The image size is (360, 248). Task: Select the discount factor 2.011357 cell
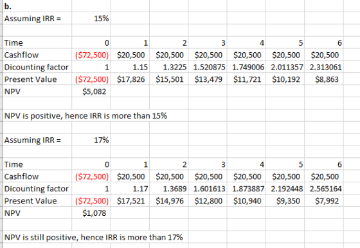(x=285, y=67)
